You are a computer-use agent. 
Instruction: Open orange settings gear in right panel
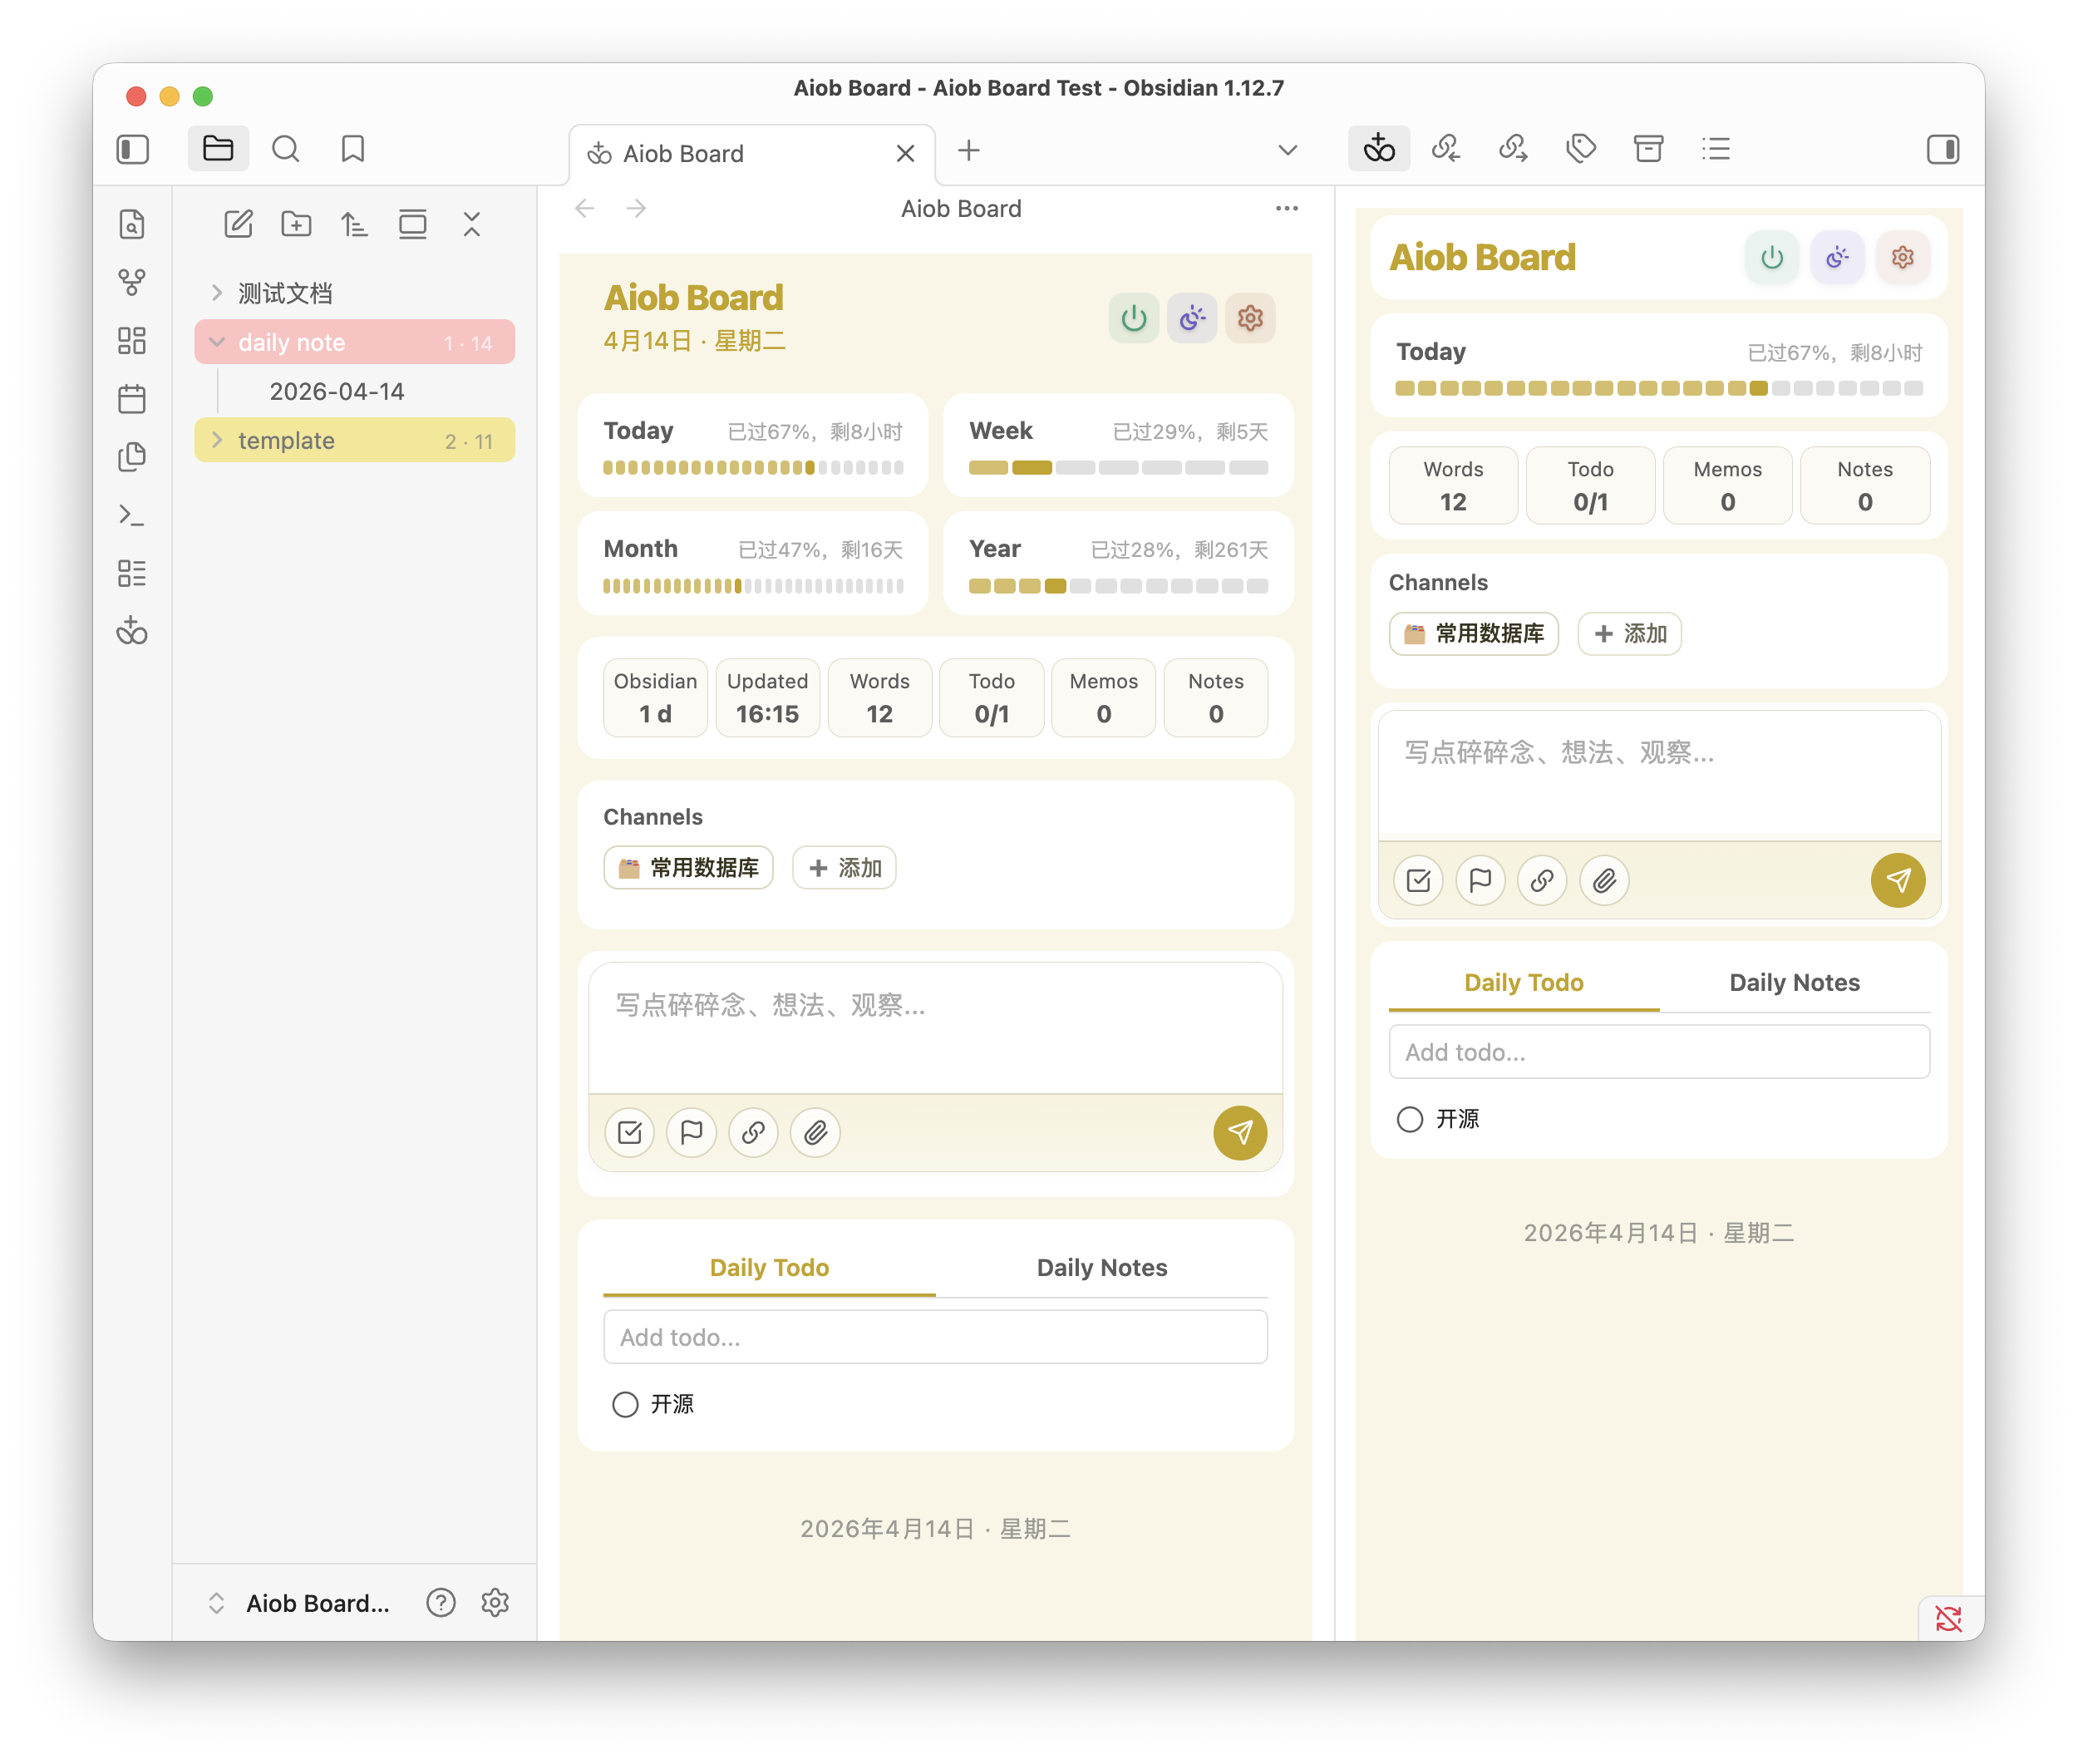click(x=1902, y=258)
